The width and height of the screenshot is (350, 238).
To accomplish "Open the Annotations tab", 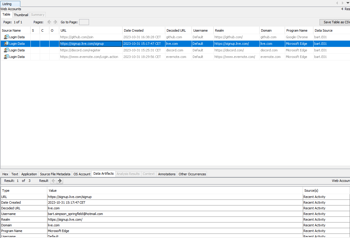I will coord(167,174).
